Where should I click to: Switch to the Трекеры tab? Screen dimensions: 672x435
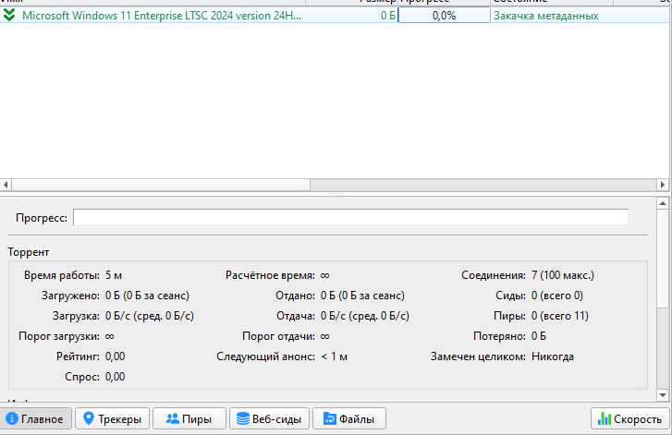pyautogui.click(x=112, y=418)
